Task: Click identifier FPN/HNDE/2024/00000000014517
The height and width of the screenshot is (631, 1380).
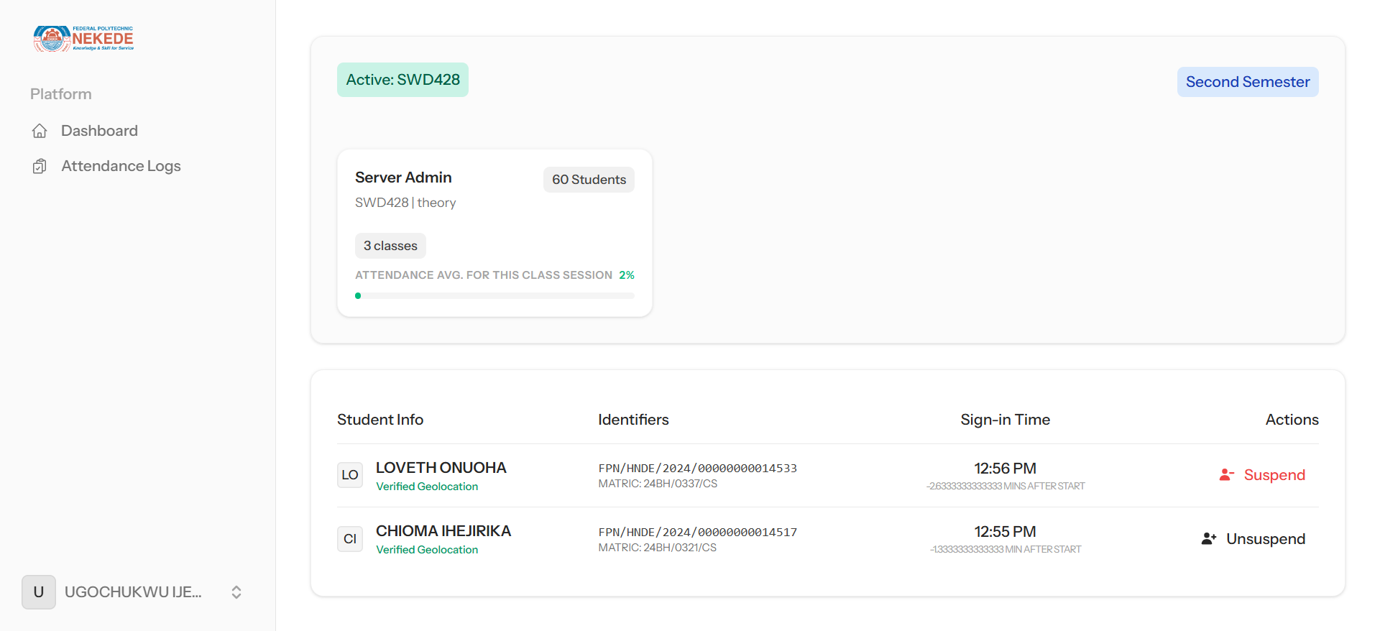Action: point(698,533)
